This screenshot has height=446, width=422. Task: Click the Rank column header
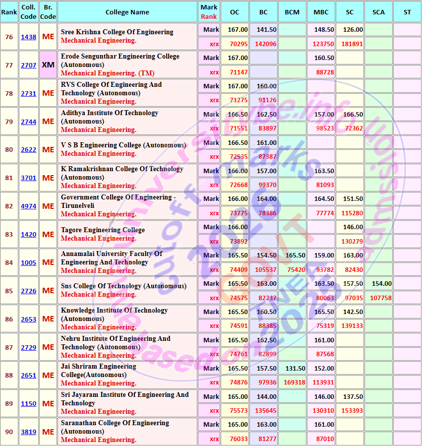click(x=9, y=12)
